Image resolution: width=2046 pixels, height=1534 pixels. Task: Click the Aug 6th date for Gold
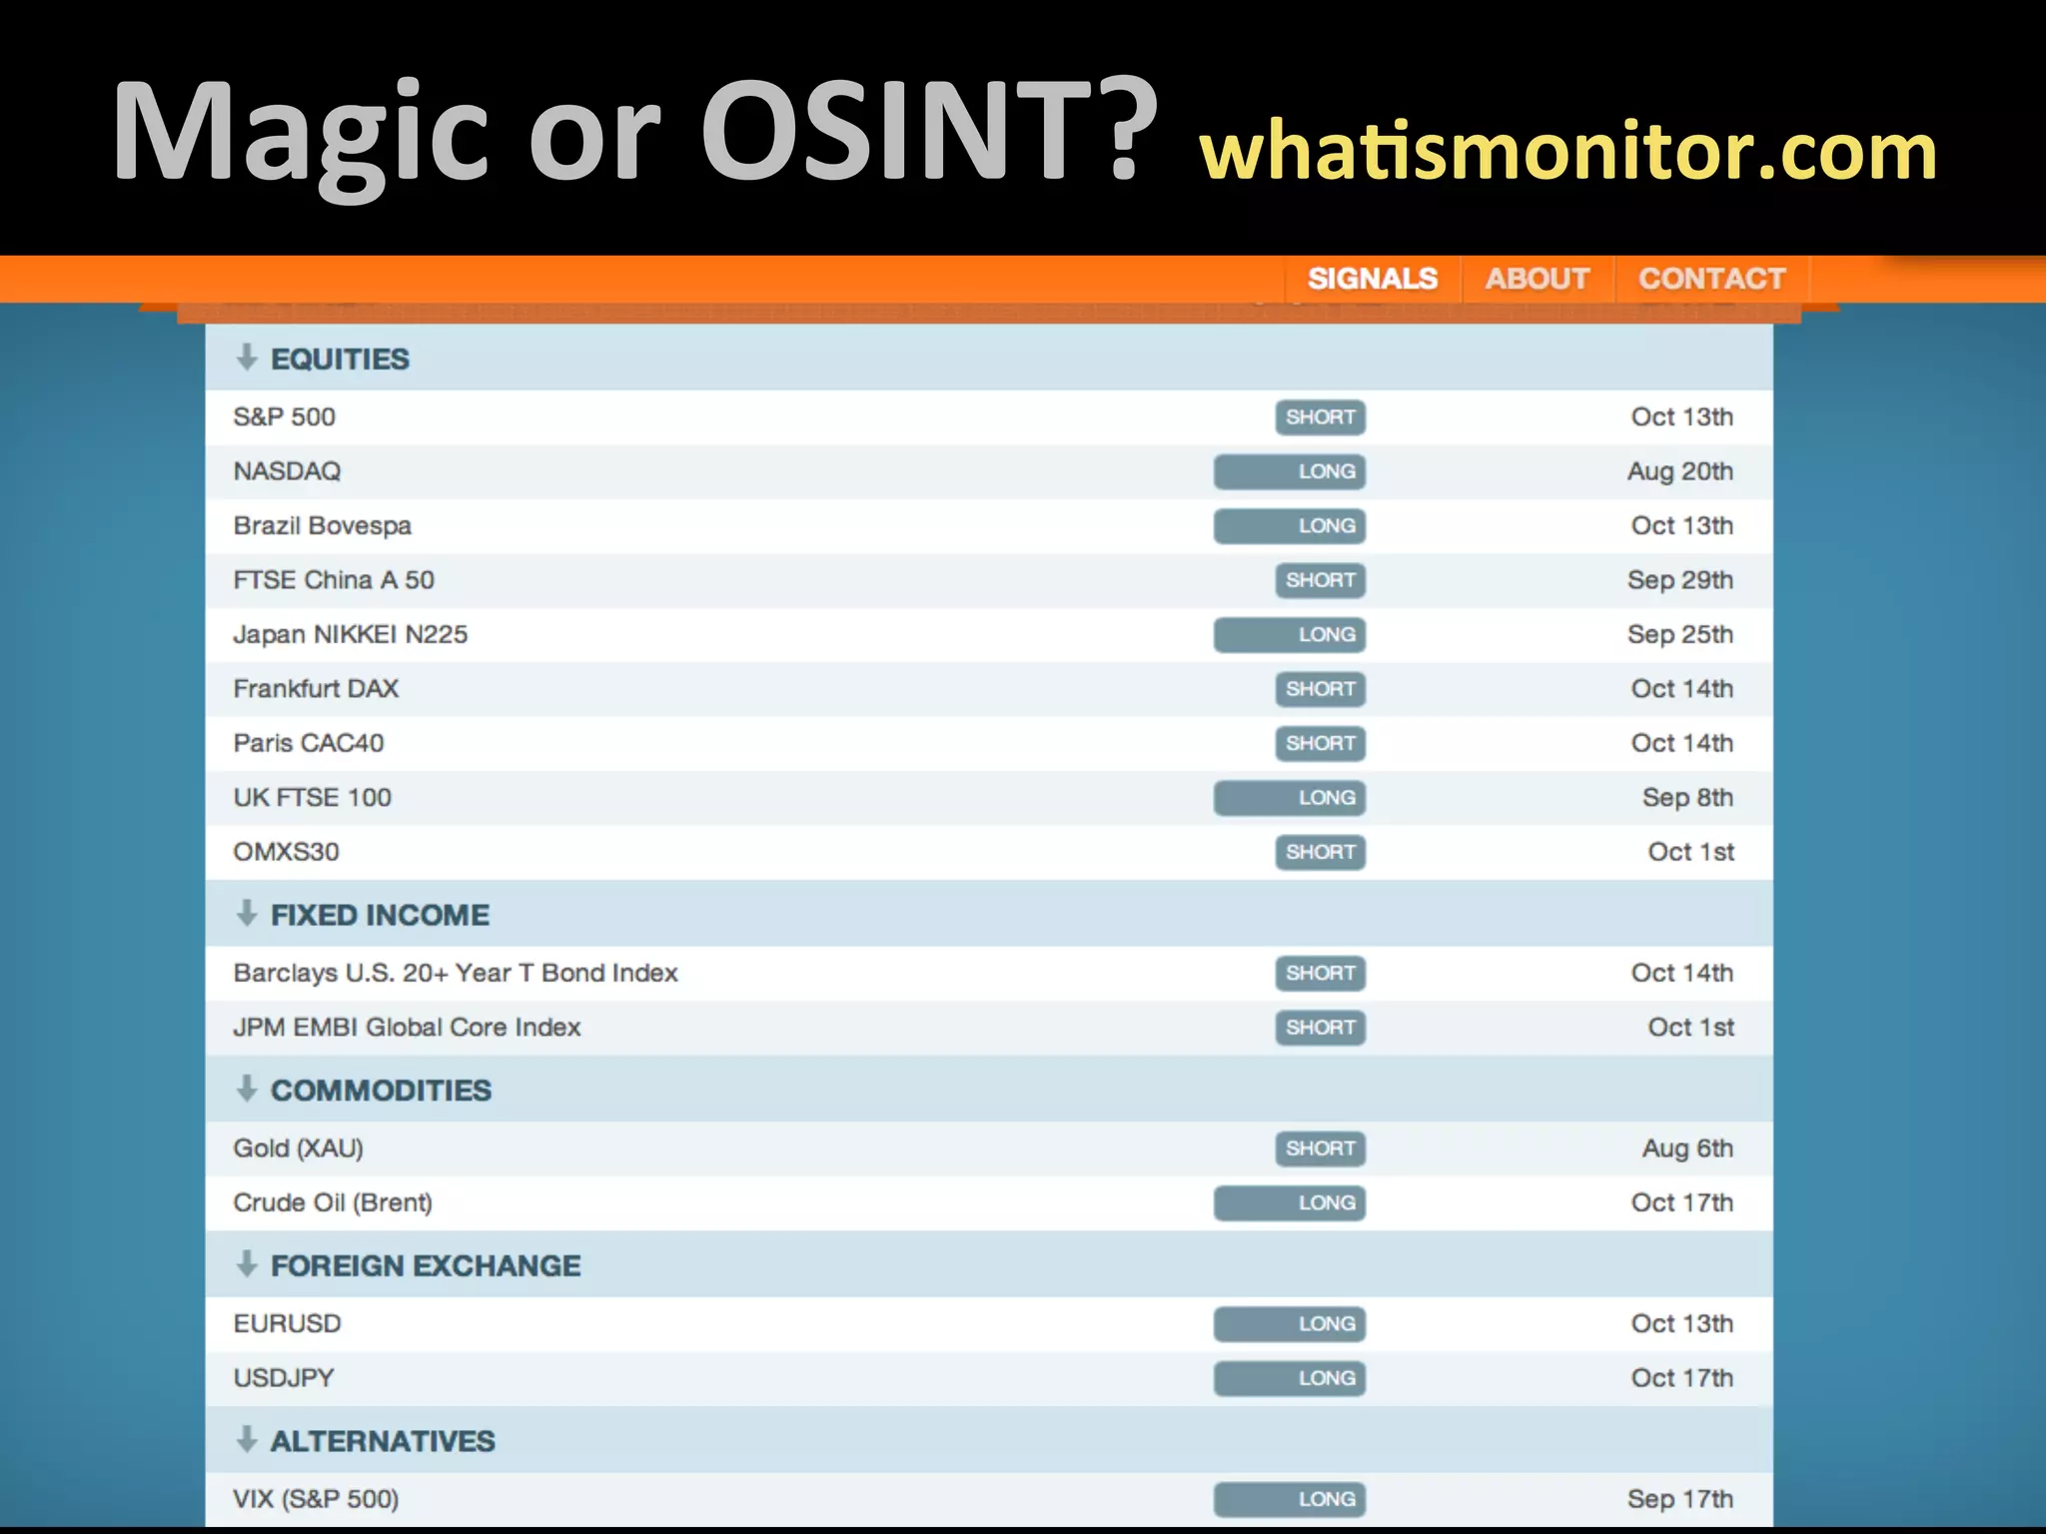(1688, 1150)
